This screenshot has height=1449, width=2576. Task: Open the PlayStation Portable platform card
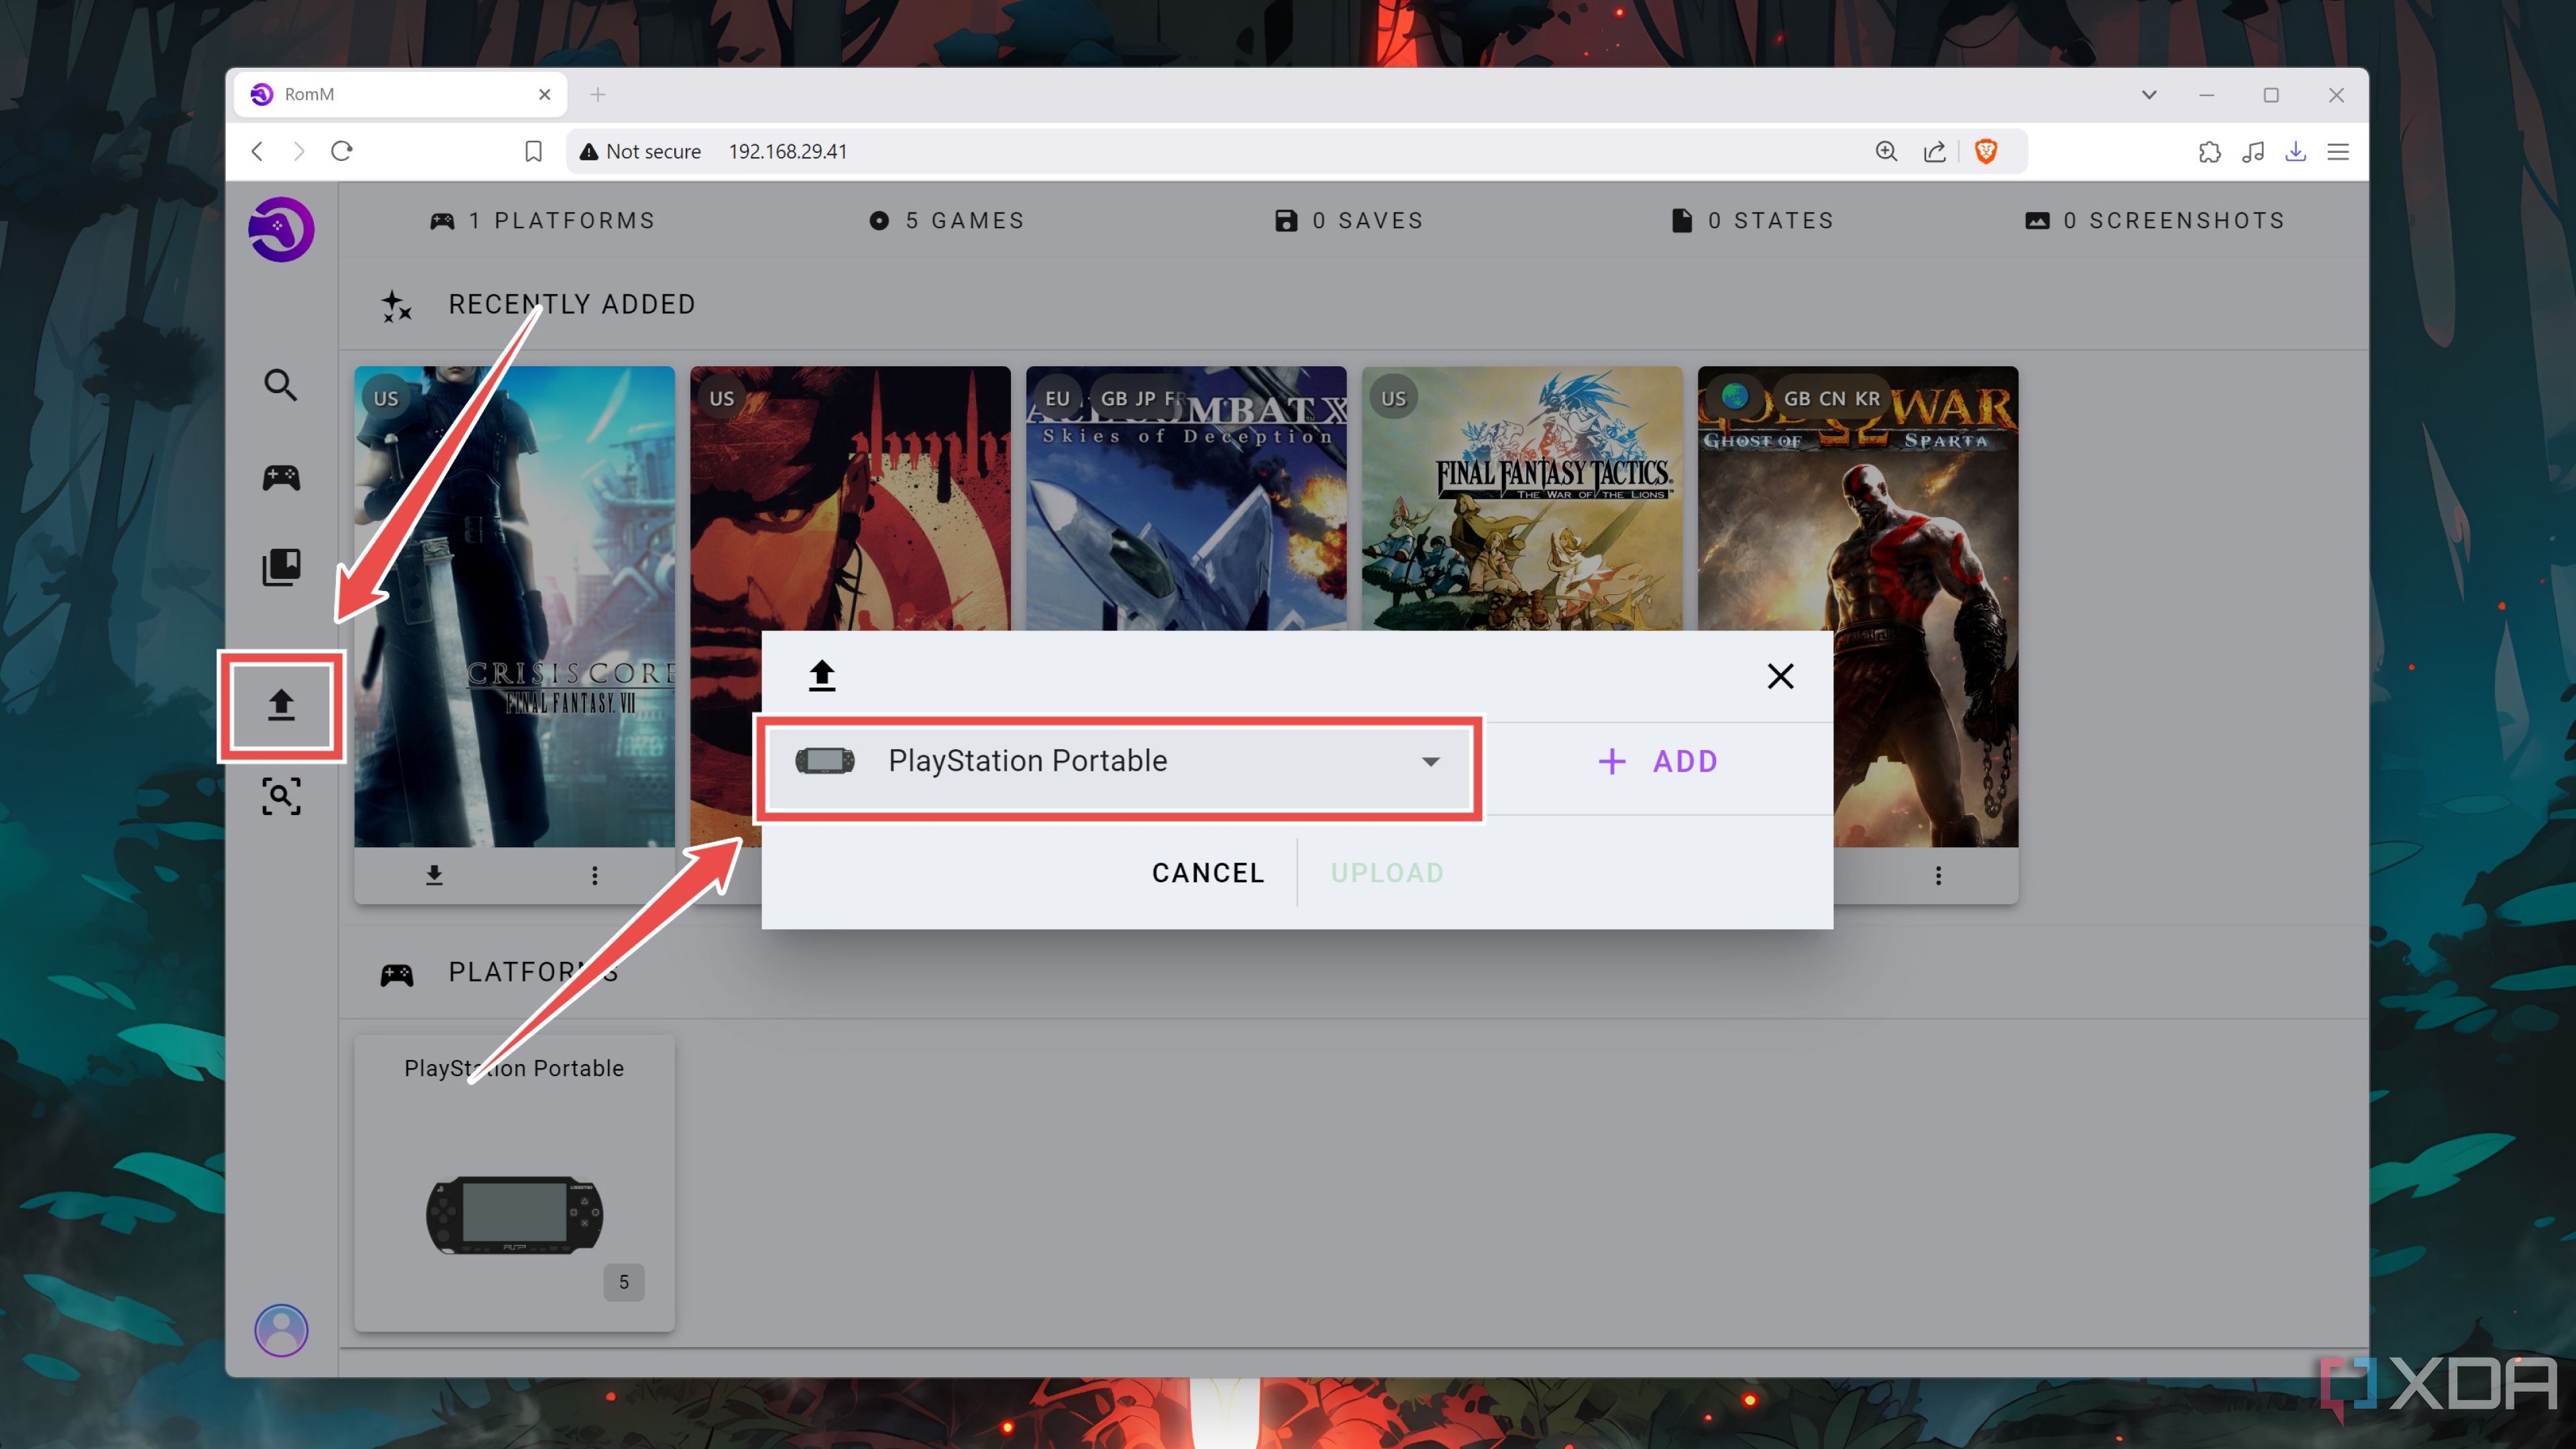click(x=514, y=1183)
